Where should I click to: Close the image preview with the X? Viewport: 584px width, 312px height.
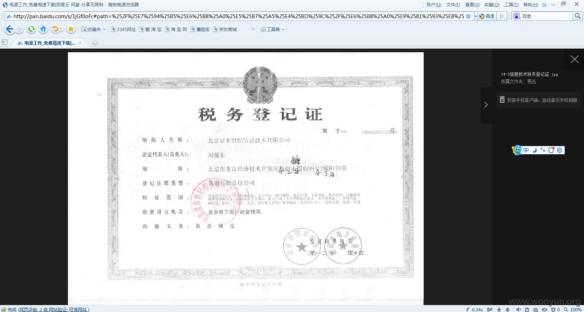[x=575, y=59]
